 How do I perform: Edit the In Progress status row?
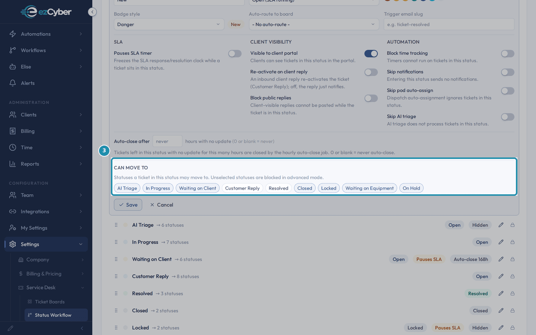click(501, 242)
